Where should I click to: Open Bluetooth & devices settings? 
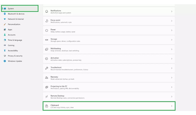pyautogui.click(x=16, y=14)
